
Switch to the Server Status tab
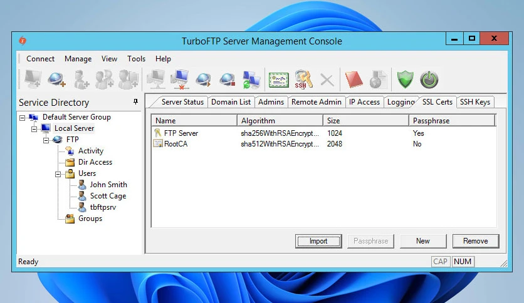(182, 102)
